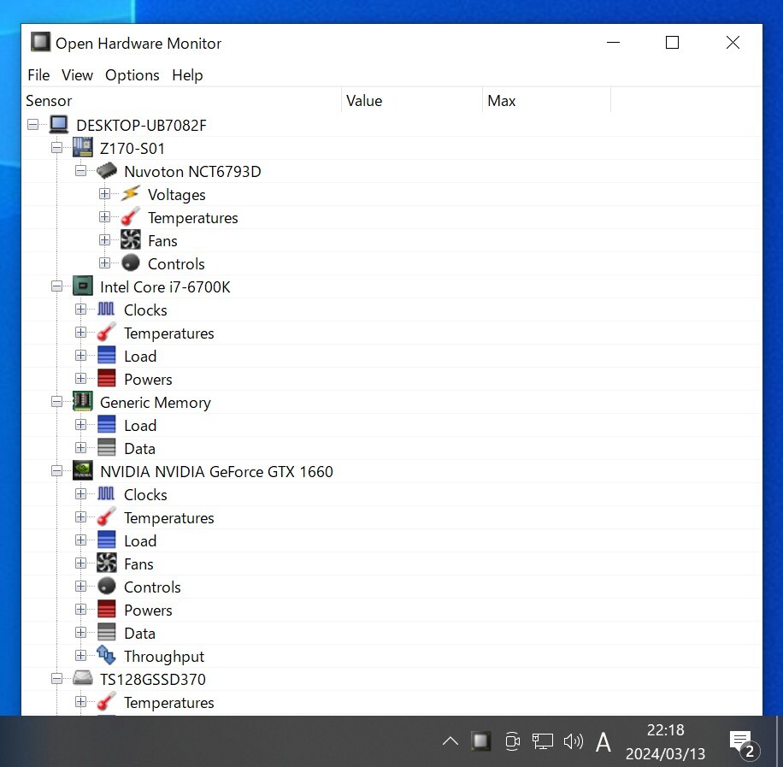Select the Fans icon under NVIDIA GeForce GTX 1660
Image resolution: width=783 pixels, height=767 pixels.
pos(106,563)
